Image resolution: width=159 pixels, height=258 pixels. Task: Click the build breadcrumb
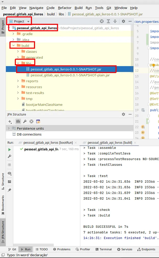(51, 14)
